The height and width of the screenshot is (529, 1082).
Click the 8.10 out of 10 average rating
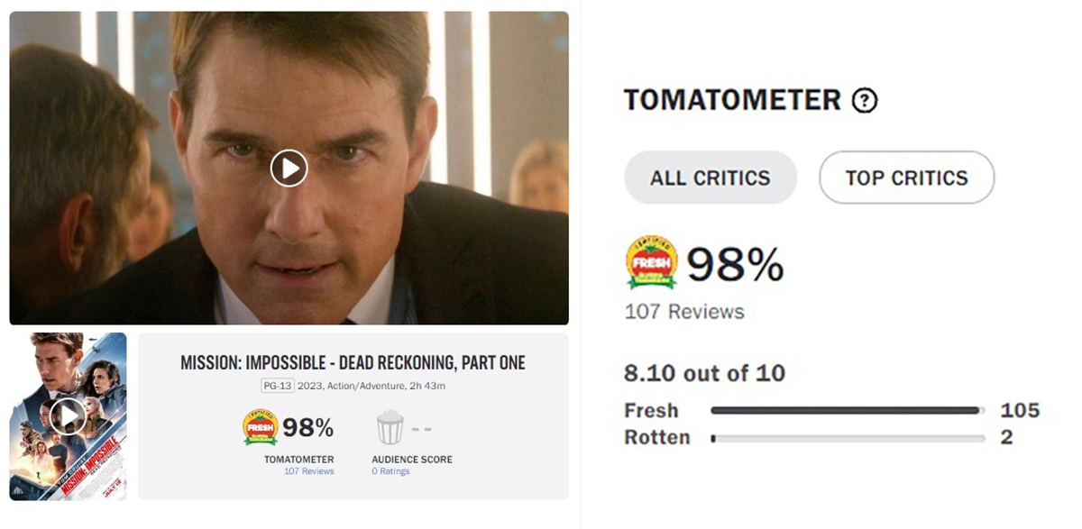click(x=704, y=372)
